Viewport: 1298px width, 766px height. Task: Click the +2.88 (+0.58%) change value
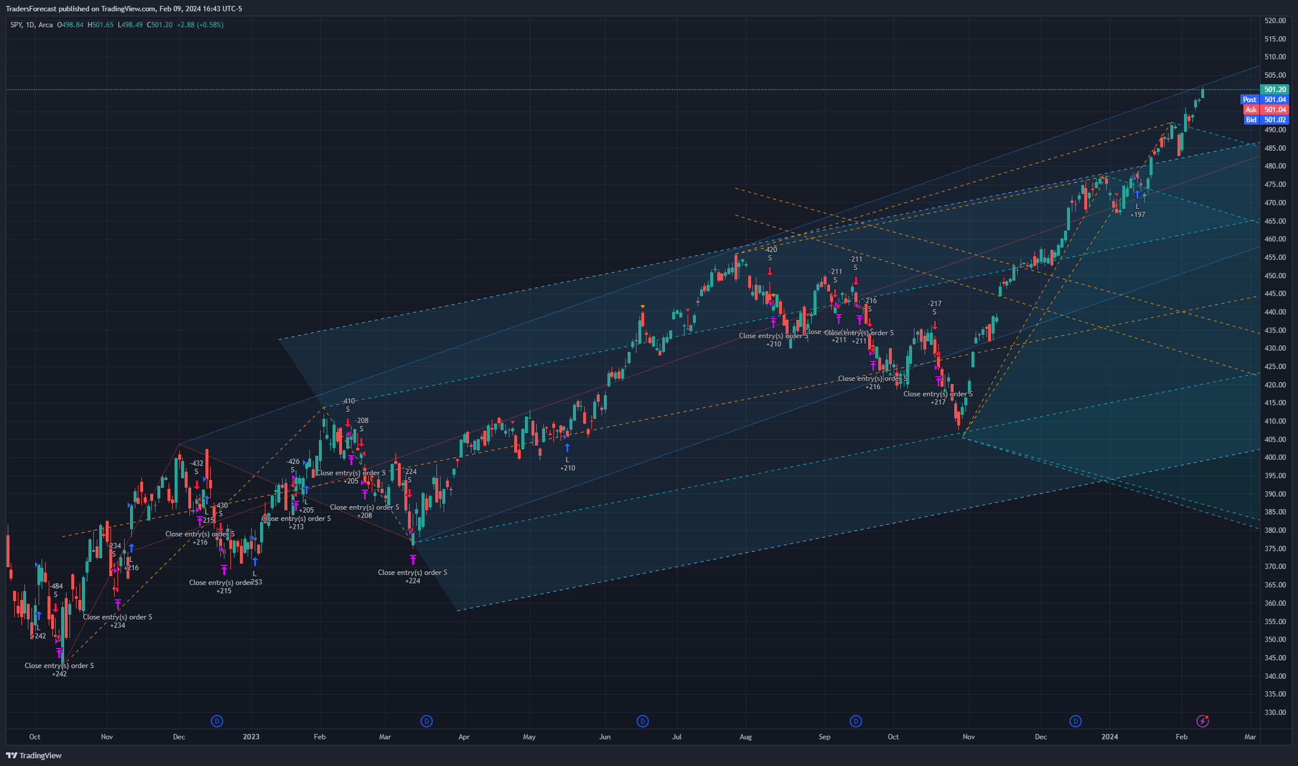coord(200,25)
